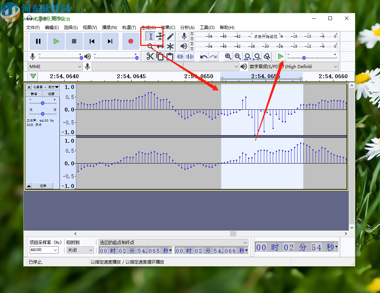This screenshot has height=293, width=380.
Task: Open the 文件(F) menu
Action: [33, 27]
